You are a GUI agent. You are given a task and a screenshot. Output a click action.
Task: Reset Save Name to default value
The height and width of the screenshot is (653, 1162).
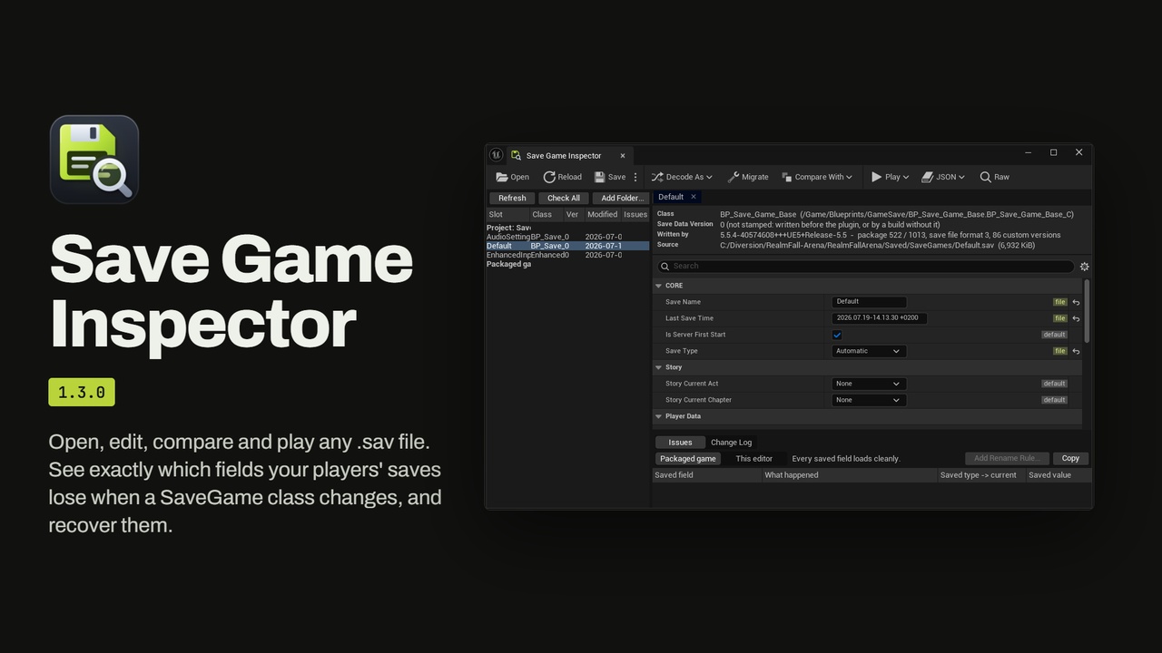(1076, 302)
